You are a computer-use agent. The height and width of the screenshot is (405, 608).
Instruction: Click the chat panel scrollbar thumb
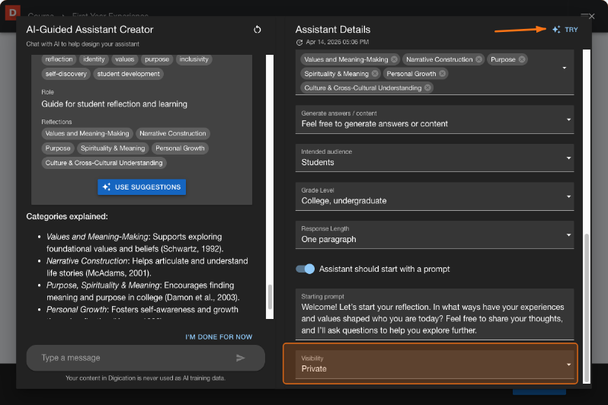[270, 296]
